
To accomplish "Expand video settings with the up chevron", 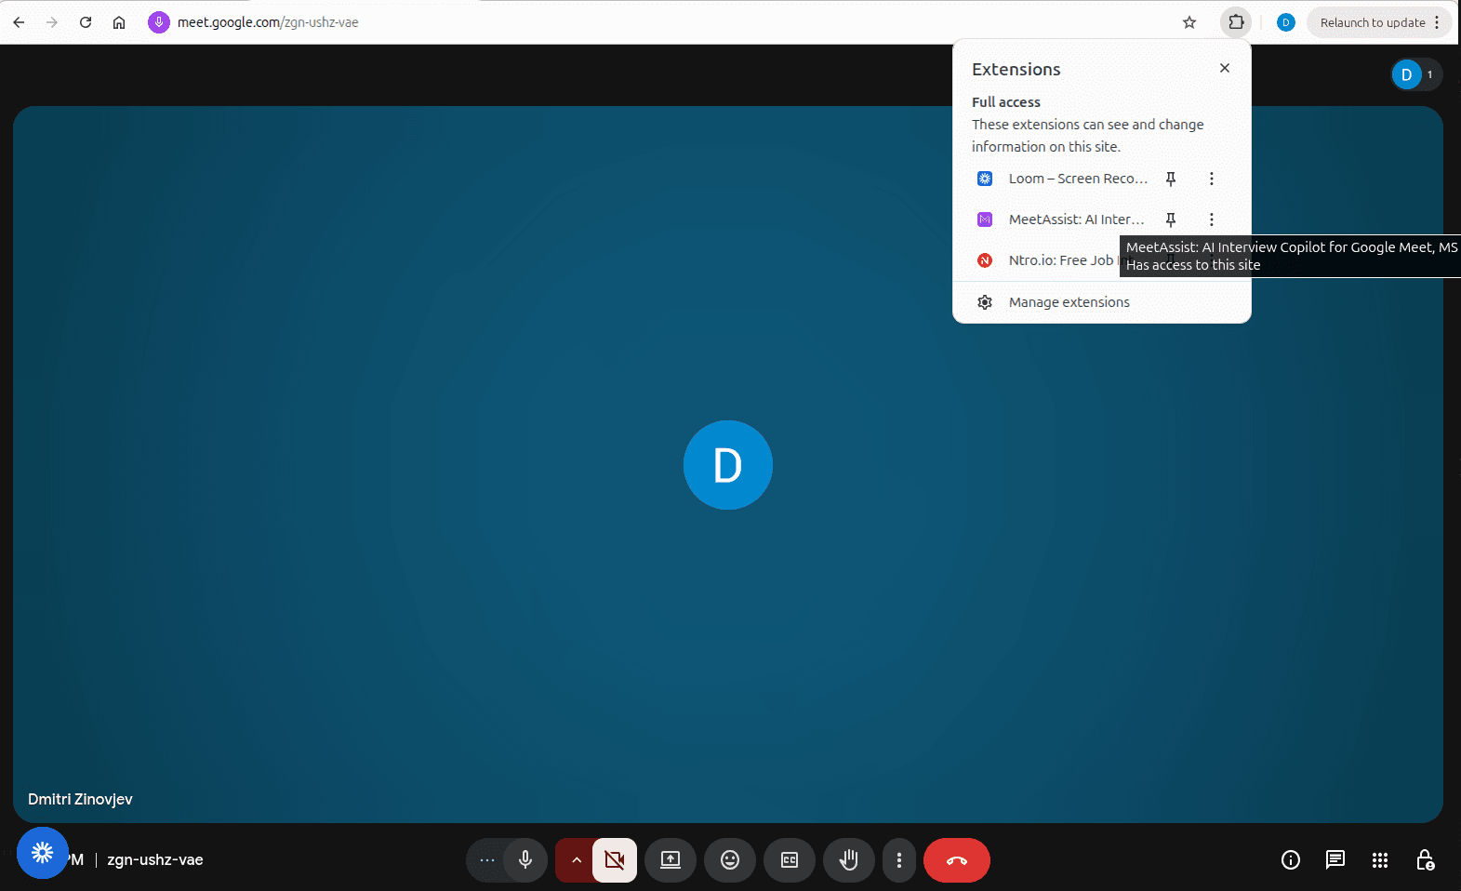I will pos(576,860).
